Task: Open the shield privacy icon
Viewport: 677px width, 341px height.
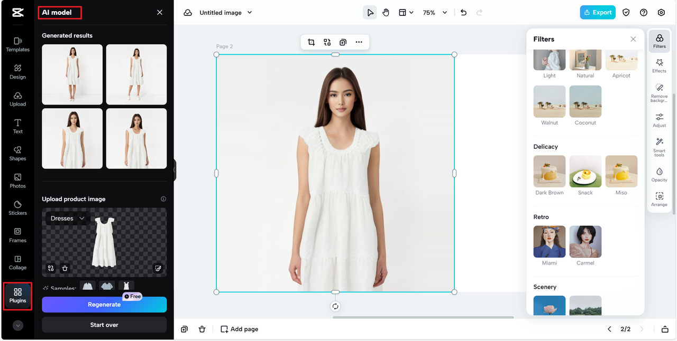Action: click(x=626, y=13)
